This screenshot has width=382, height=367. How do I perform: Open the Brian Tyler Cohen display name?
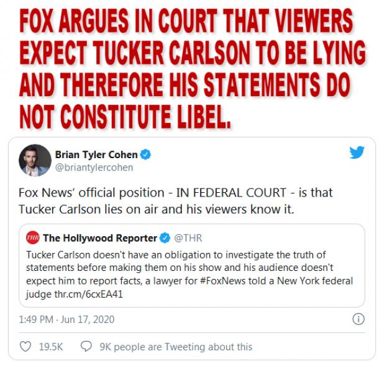click(x=96, y=155)
